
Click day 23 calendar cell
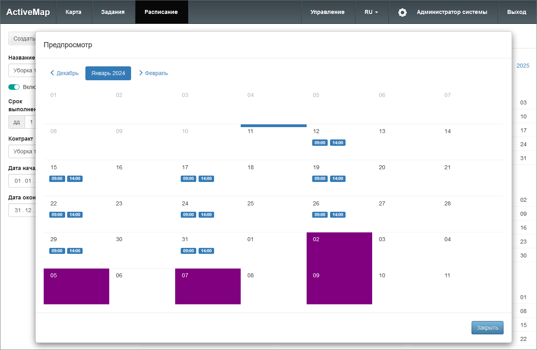tap(142, 214)
